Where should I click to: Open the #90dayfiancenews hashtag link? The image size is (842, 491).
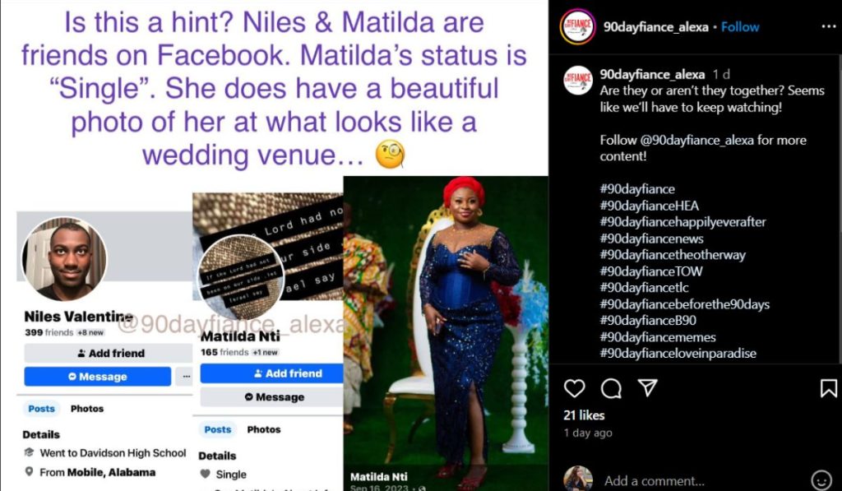coord(651,239)
